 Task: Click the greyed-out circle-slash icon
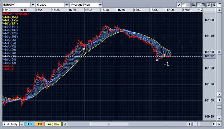click(189, 5)
